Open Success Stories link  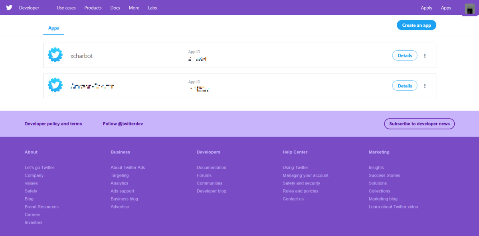click(384, 175)
